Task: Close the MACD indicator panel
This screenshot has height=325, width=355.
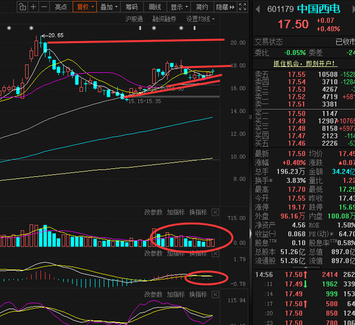Action: (x=215, y=253)
